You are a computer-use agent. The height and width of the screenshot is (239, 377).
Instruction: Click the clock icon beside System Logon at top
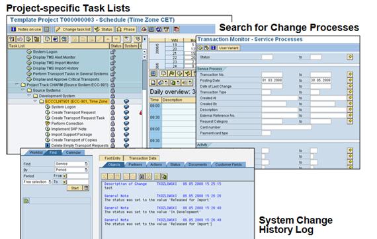click(x=29, y=51)
